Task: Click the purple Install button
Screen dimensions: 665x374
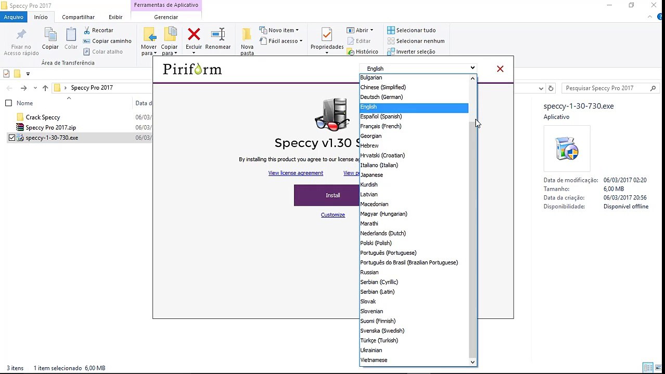Action: [x=327, y=195]
